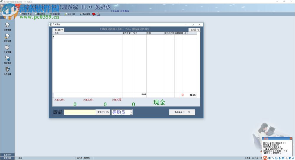The width and height of the screenshot is (295, 160).
Task: Close the 日常零售 window
Action: [200, 24]
